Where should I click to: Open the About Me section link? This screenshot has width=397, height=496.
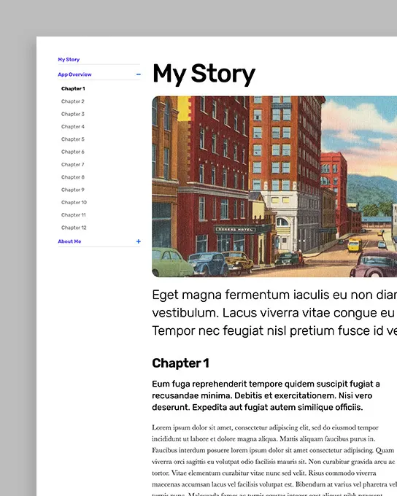[69, 241]
